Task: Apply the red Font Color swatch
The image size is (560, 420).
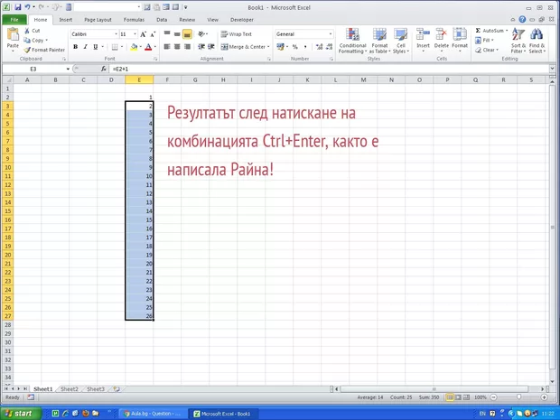Action: click(148, 47)
